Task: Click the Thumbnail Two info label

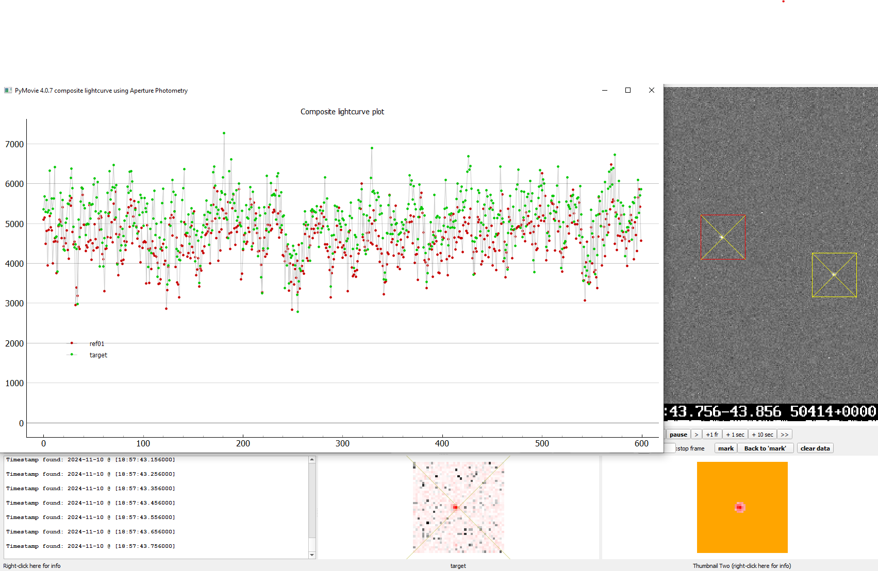Action: 742,566
